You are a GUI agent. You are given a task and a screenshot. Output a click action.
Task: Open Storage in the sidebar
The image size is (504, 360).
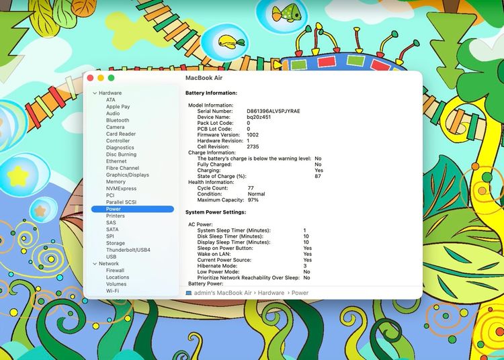point(116,243)
